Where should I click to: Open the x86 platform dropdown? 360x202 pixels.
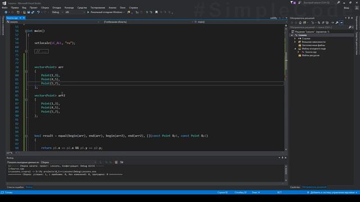pos(75,12)
